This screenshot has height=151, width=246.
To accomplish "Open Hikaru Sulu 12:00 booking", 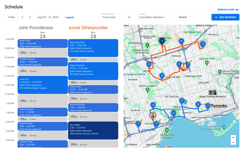I will click(93, 90).
